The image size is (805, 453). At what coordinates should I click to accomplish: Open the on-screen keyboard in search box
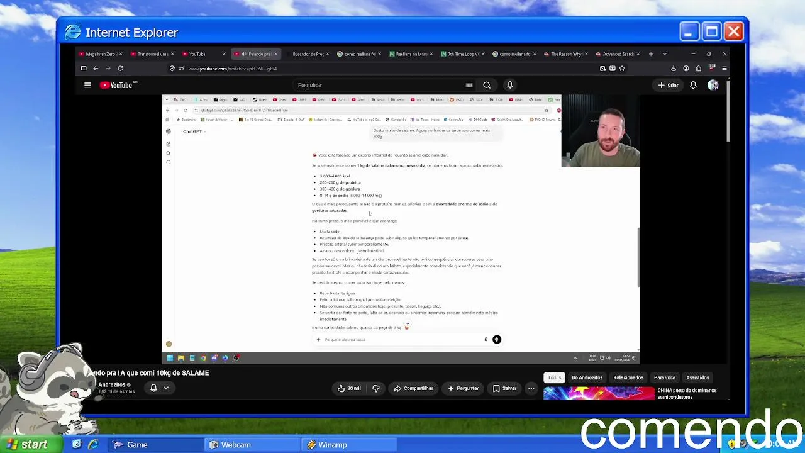tap(469, 85)
